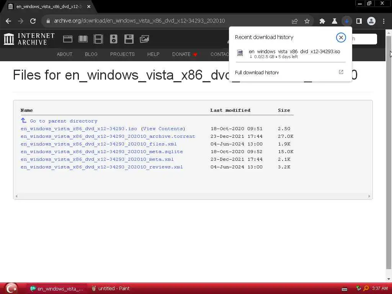
Task: Click the Size column header
Action: pos(284,110)
